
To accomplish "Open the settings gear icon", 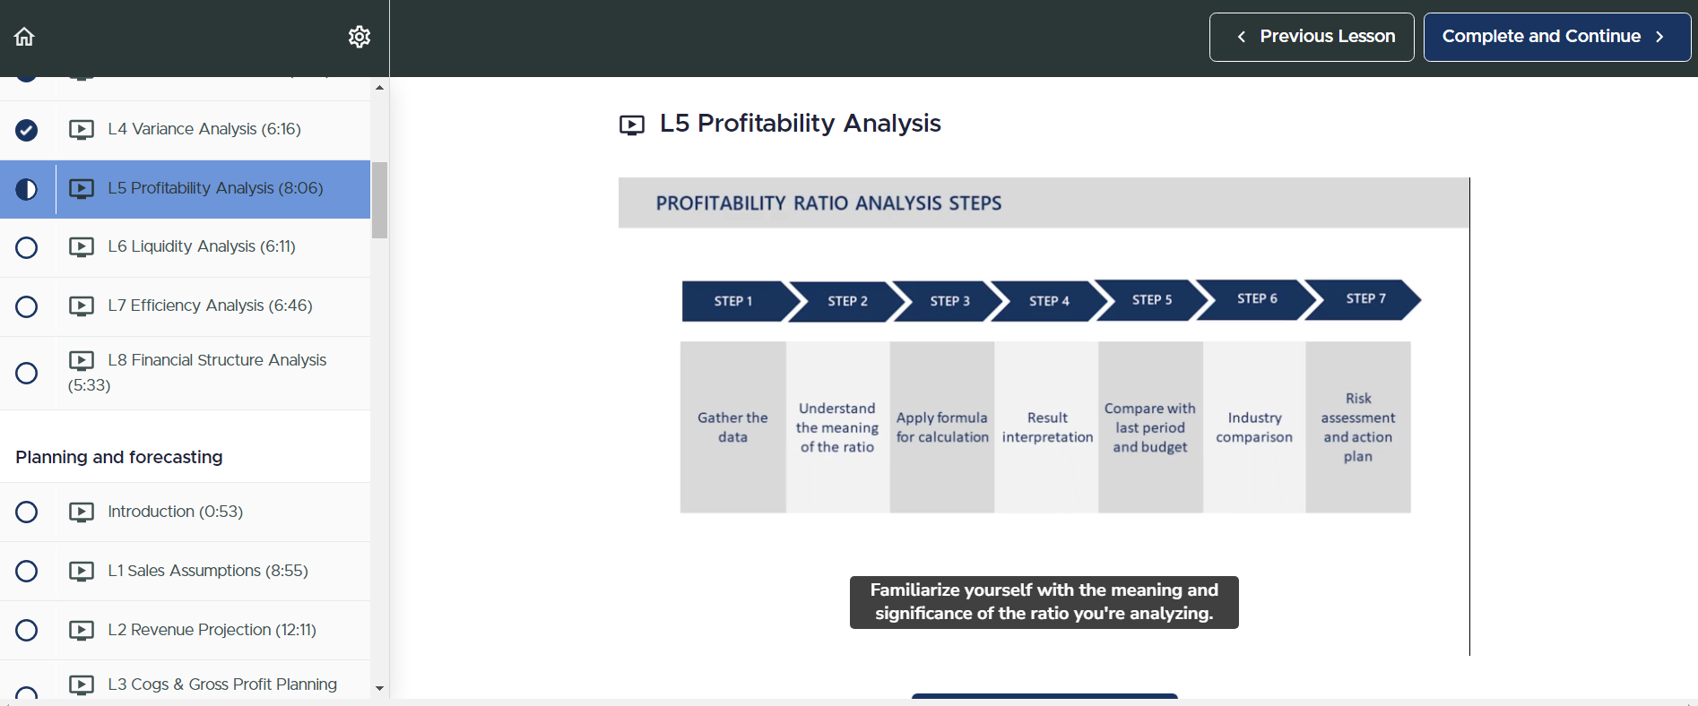I will pos(360,37).
